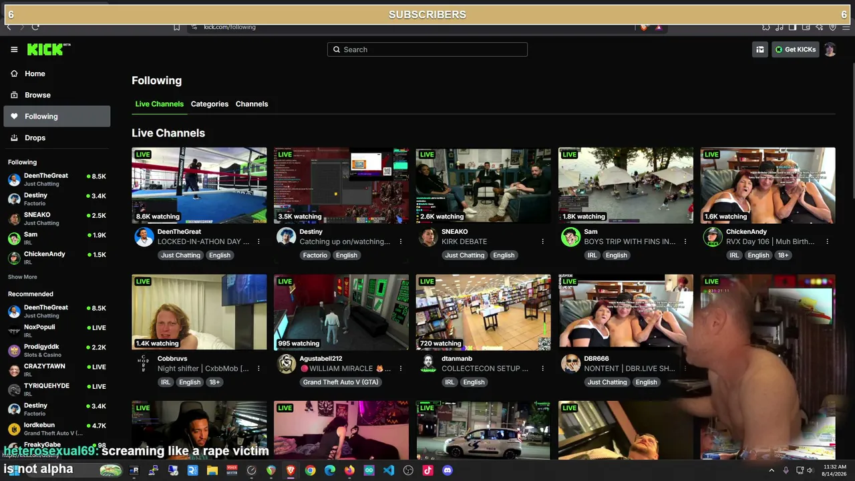The height and width of the screenshot is (481, 855).
Task: Click DeenTheGreat's avatar in the card grid
Action: [x=144, y=237]
